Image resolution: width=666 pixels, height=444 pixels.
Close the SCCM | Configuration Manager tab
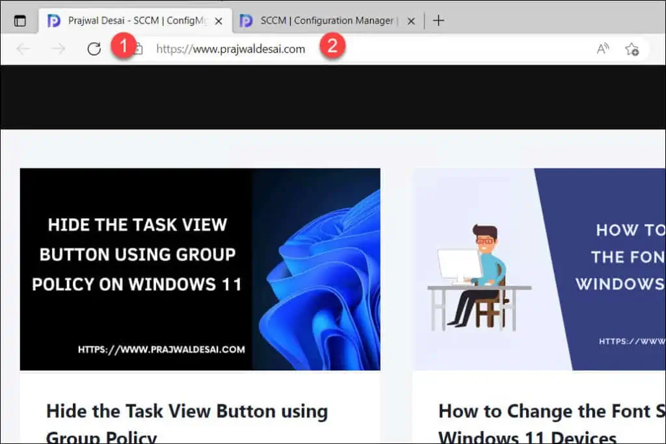pos(411,21)
